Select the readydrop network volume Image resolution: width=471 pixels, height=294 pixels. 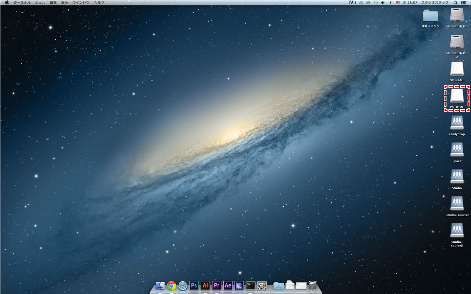457,122
